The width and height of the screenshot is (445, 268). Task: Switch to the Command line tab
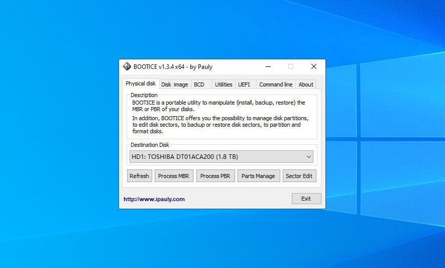pos(276,84)
